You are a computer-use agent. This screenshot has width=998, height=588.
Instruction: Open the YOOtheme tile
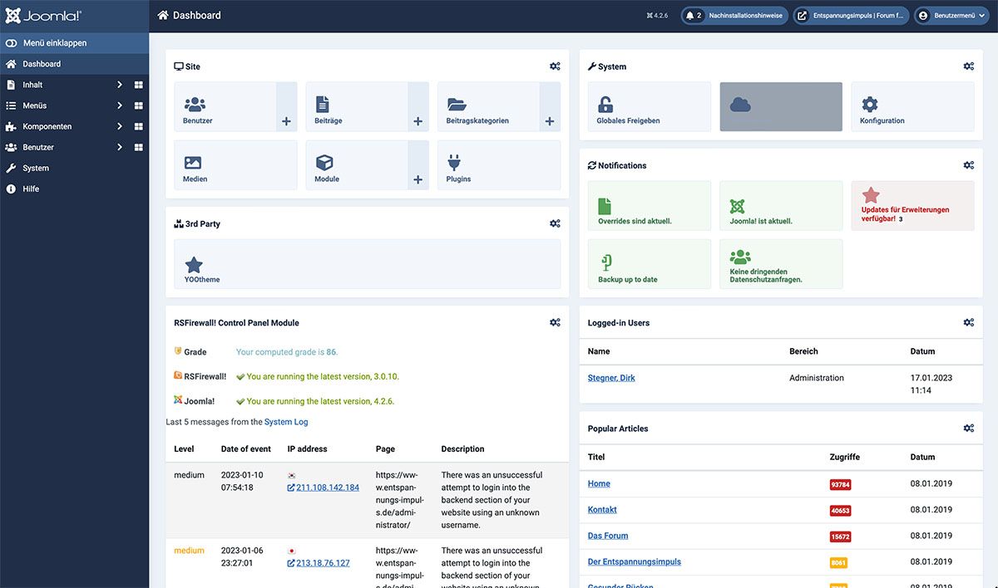[x=367, y=264]
